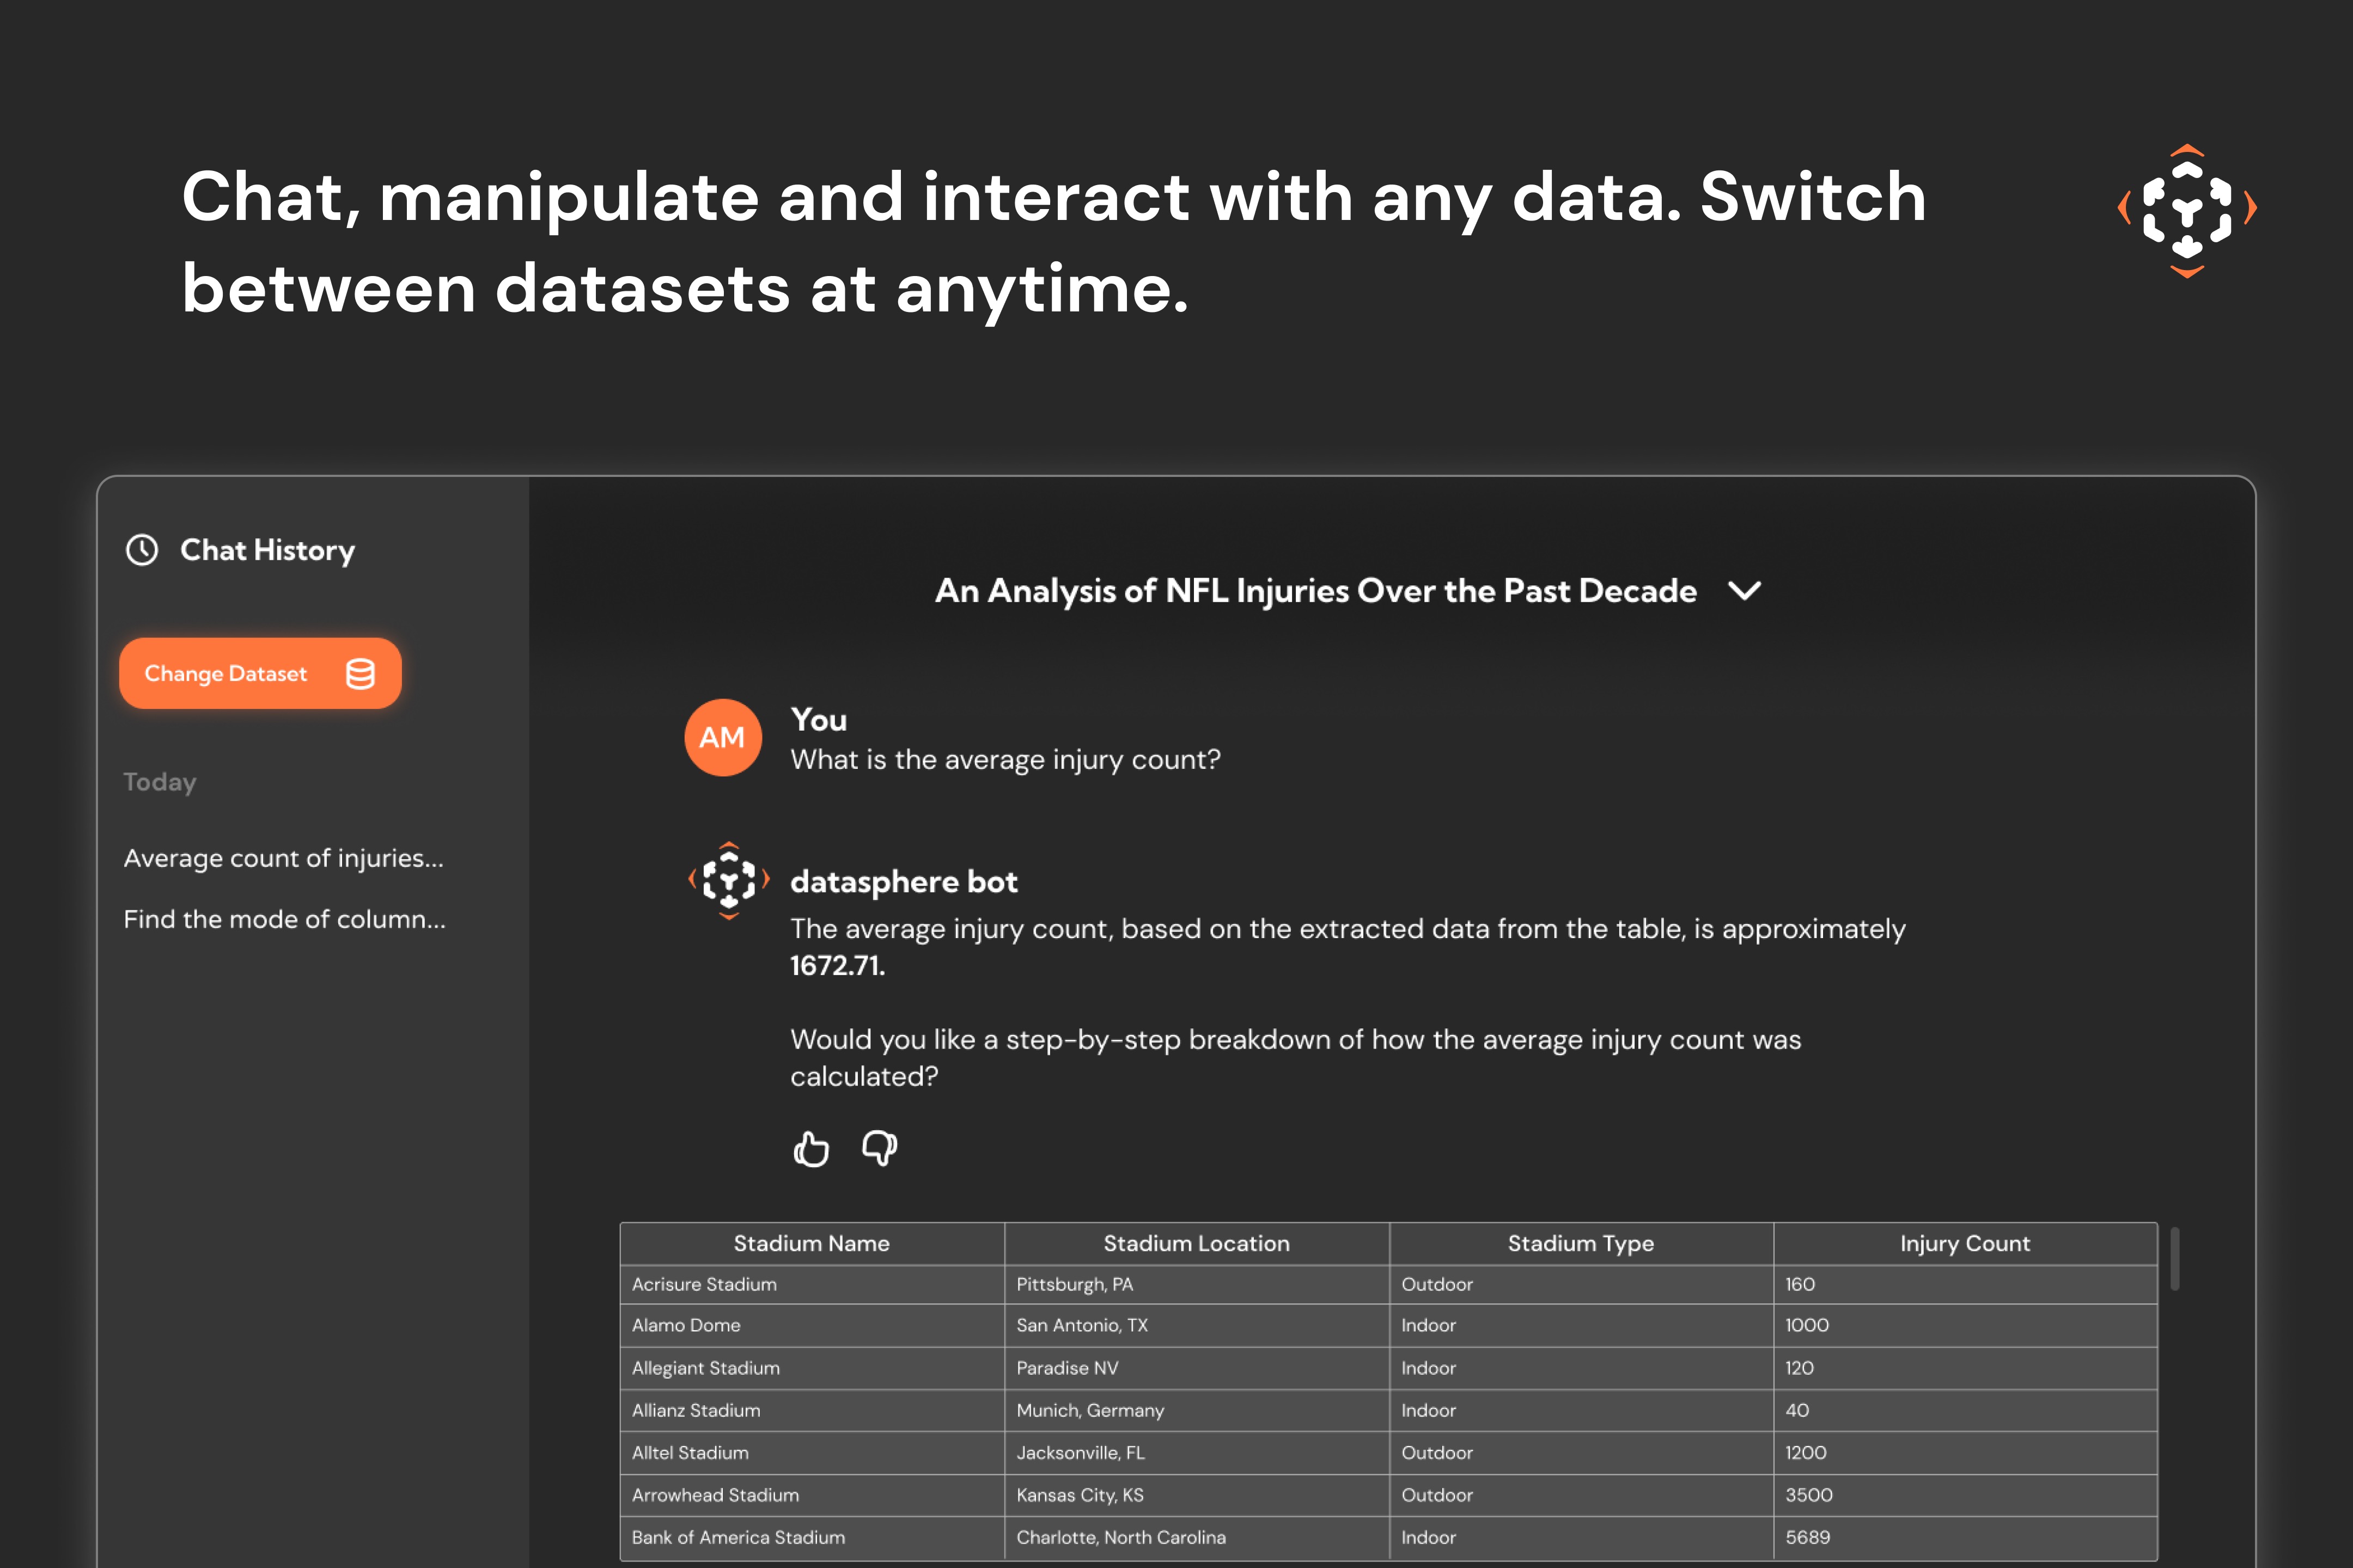Click the Stadium Name column header

pyautogui.click(x=812, y=1244)
